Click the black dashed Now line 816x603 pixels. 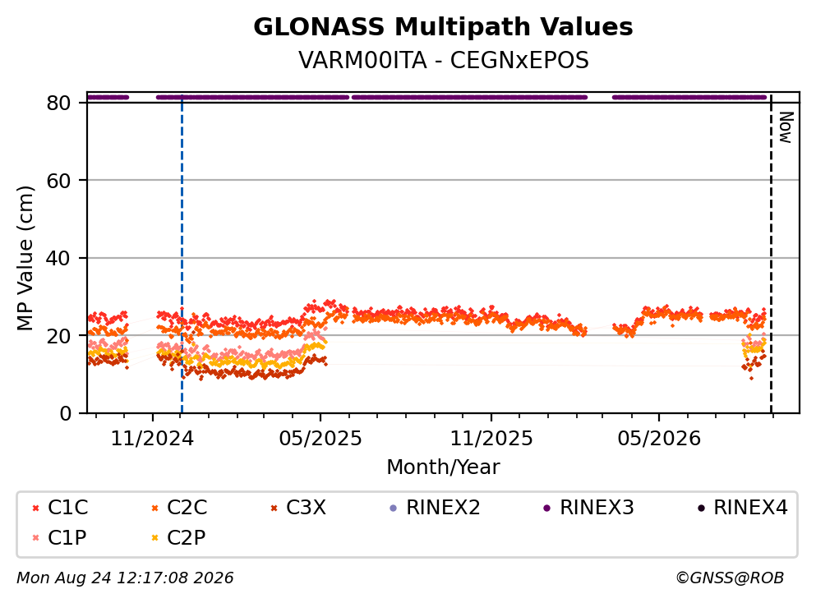pyautogui.click(x=772, y=254)
